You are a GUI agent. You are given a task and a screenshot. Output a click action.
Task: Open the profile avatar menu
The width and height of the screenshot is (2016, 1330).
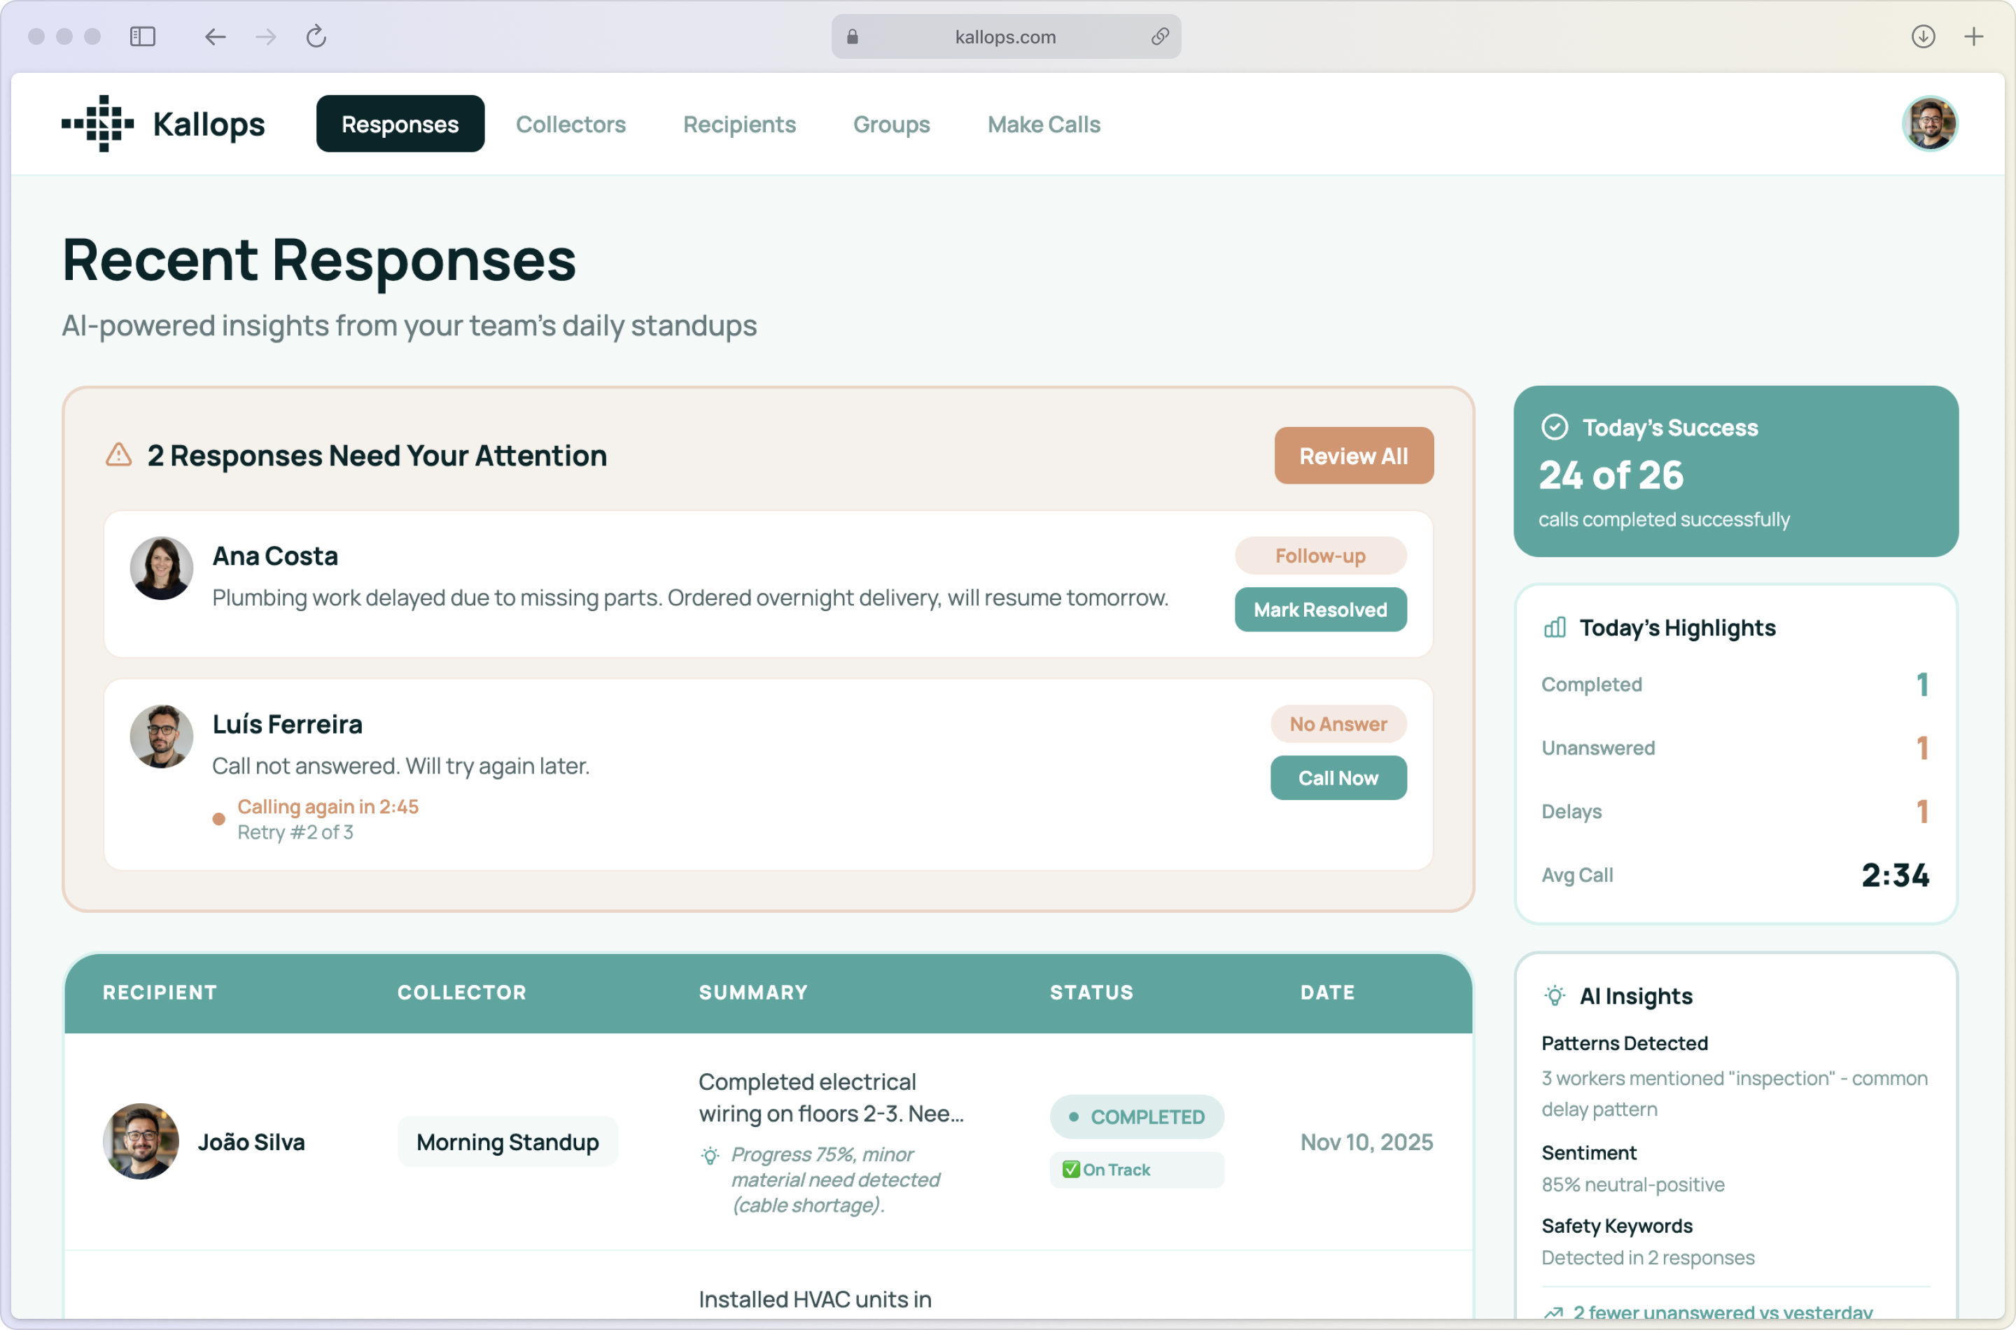click(1928, 123)
